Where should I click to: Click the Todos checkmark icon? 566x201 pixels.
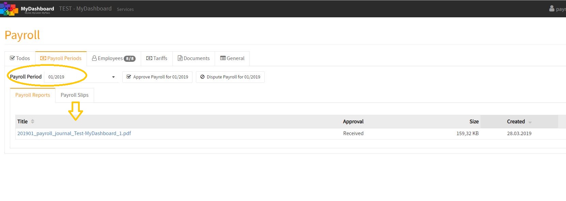[12, 58]
